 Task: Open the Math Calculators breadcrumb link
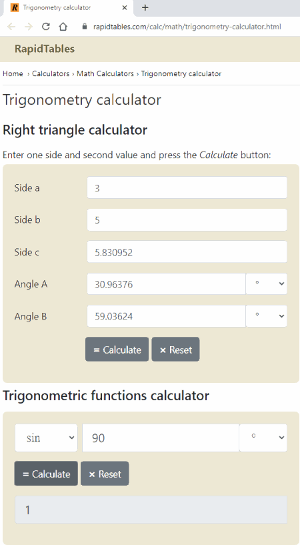(x=105, y=73)
